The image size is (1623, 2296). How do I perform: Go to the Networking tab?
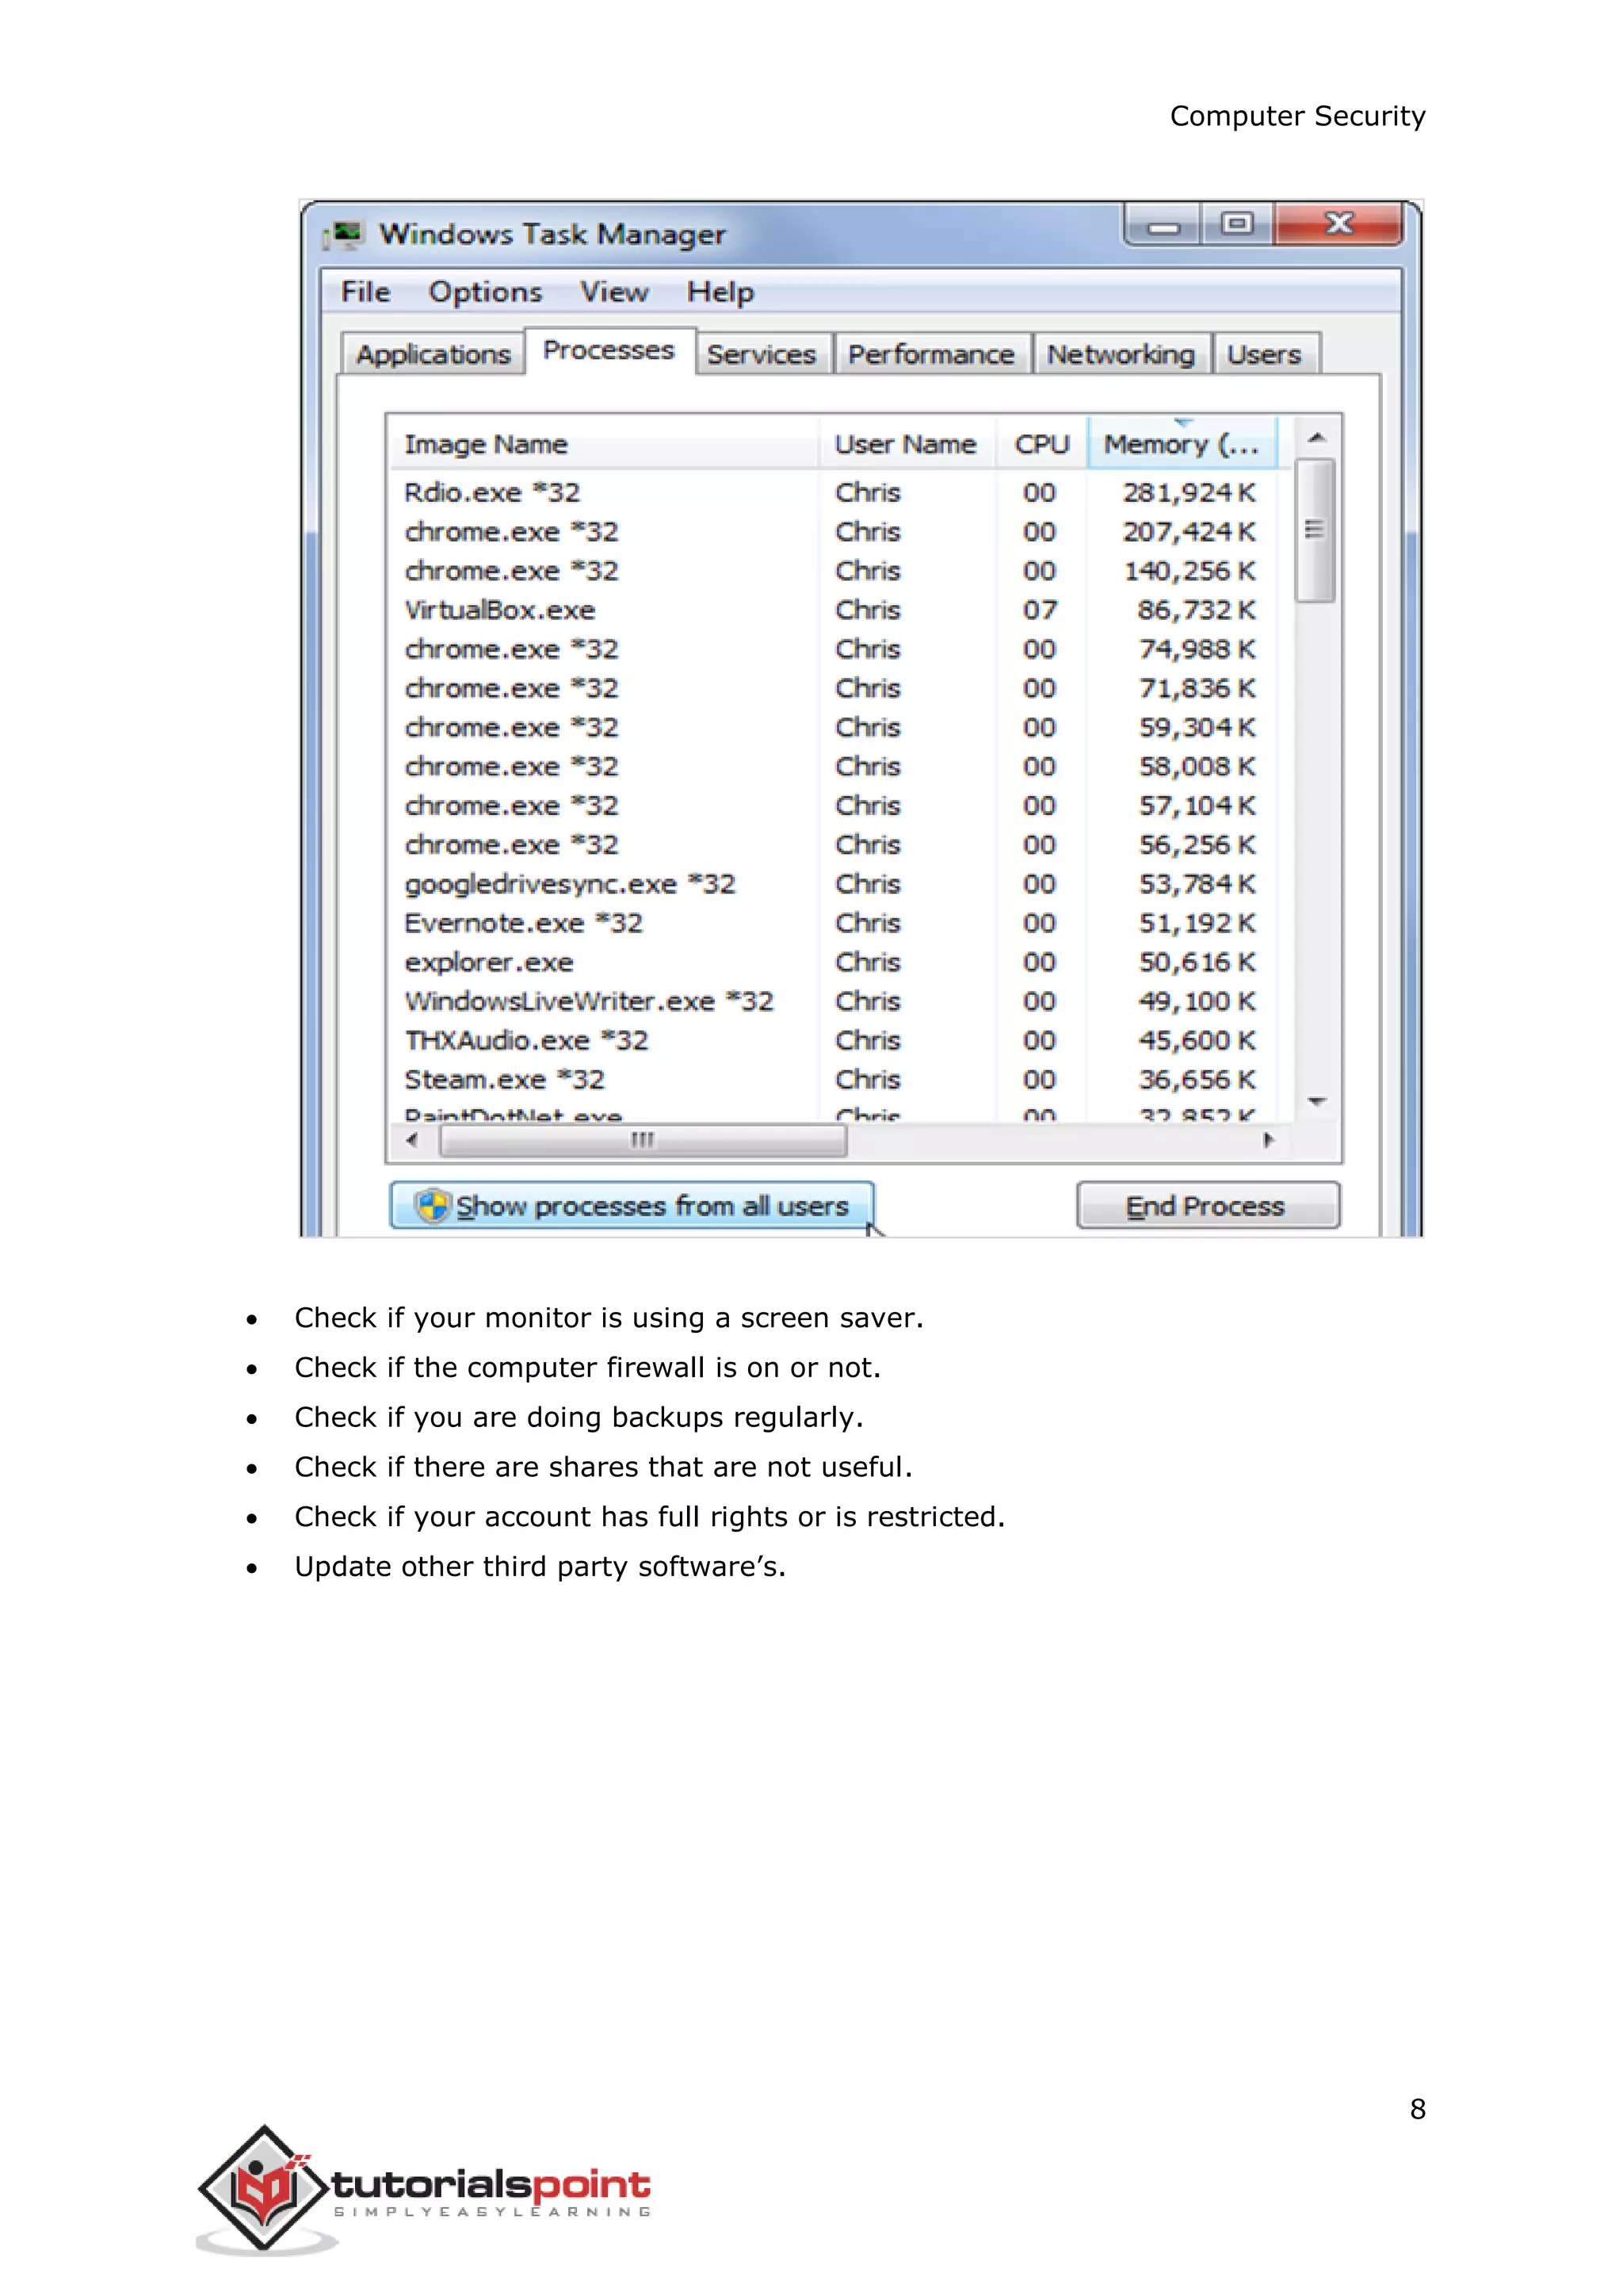(1121, 354)
